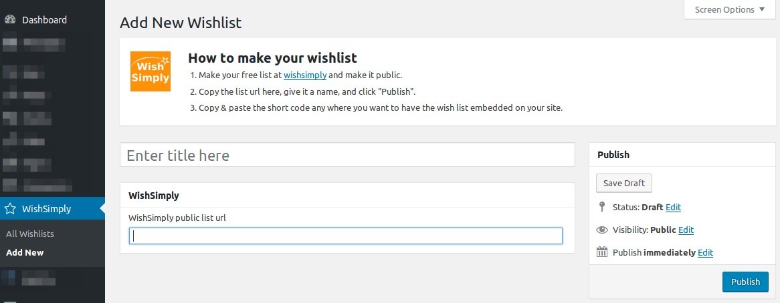Open the WishSimply sidebar menu
780x303 pixels.
46,209
